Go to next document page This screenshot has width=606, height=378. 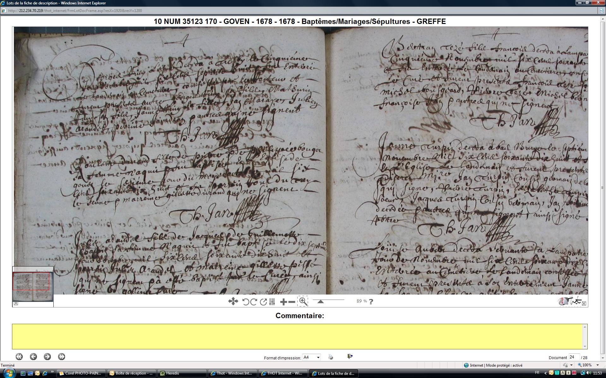click(x=47, y=357)
